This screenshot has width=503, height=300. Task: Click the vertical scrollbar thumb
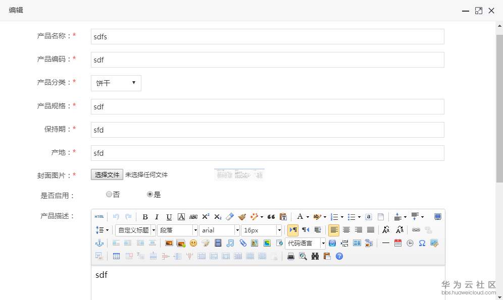click(x=499, y=109)
